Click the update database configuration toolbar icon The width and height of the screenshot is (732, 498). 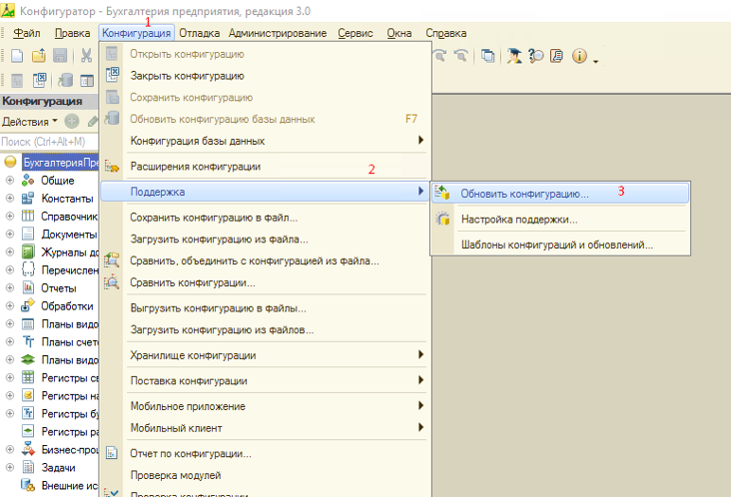65,80
